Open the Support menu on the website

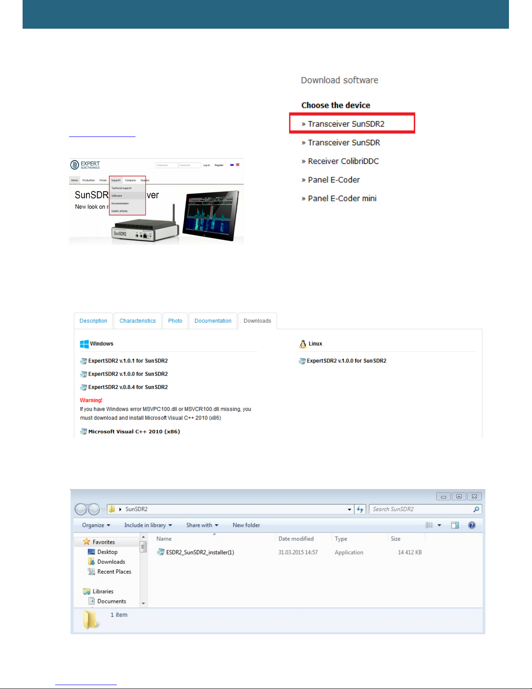pos(116,180)
